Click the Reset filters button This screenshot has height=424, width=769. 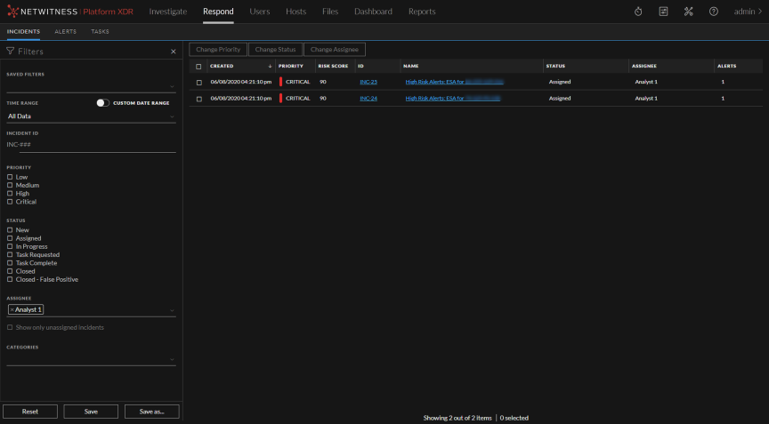[x=30, y=412]
